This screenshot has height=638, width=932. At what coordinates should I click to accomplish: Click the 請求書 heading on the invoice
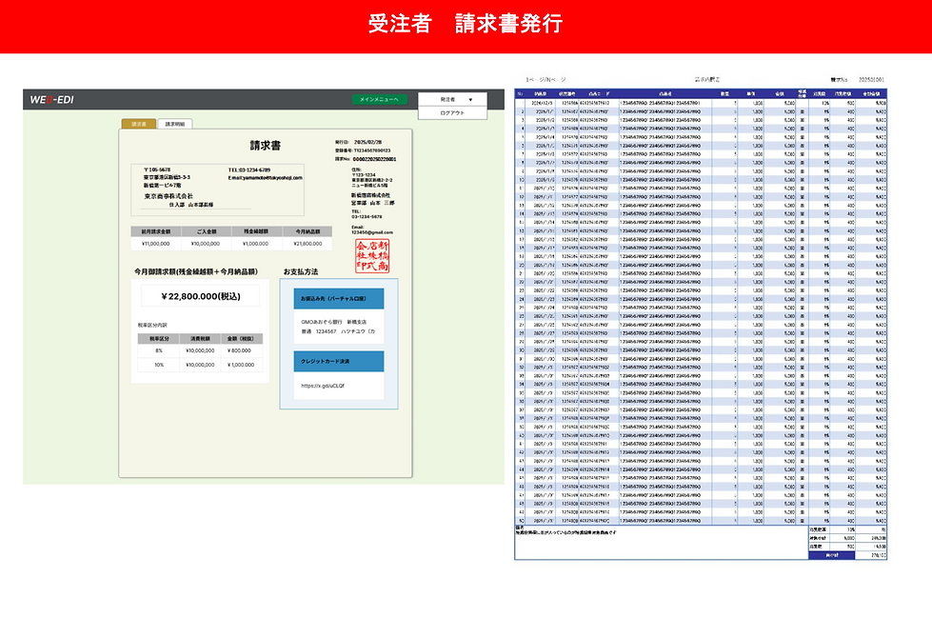[x=265, y=145]
